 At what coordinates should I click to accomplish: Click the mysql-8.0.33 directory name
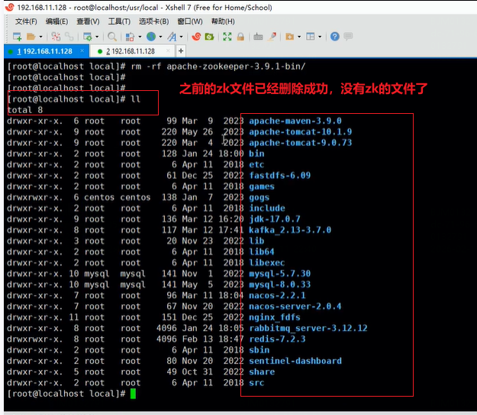(x=279, y=284)
